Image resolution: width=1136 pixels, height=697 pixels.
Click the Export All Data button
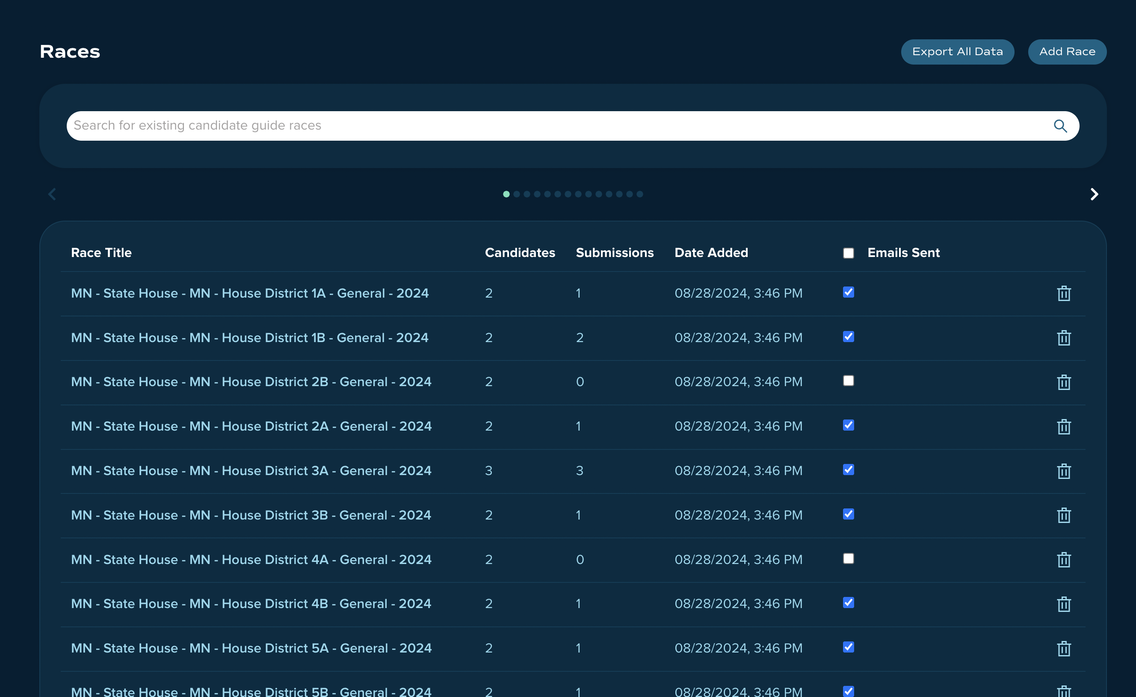[957, 52]
